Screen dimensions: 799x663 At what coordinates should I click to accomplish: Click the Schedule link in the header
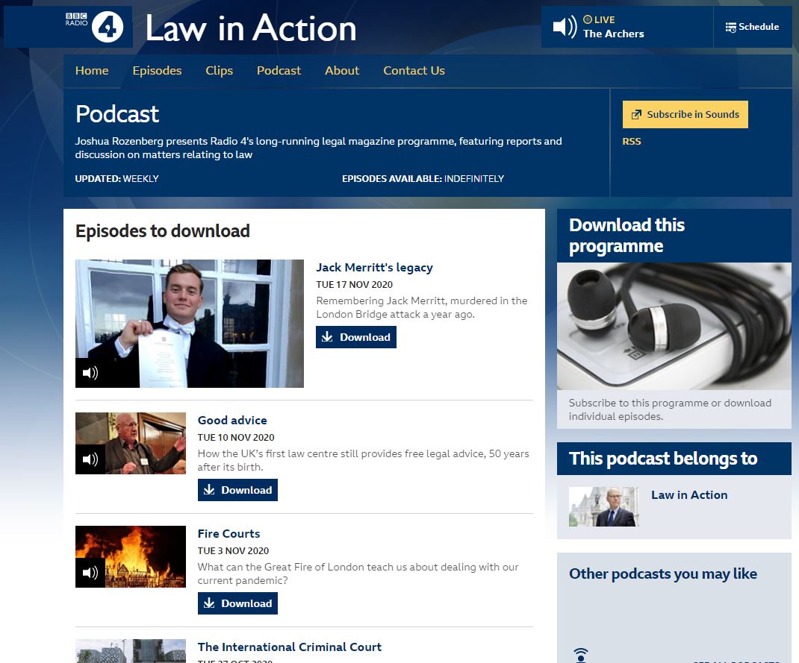(753, 27)
